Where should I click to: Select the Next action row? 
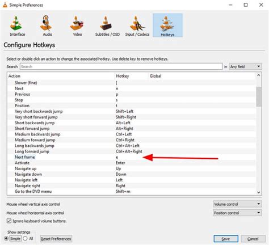point(132,88)
